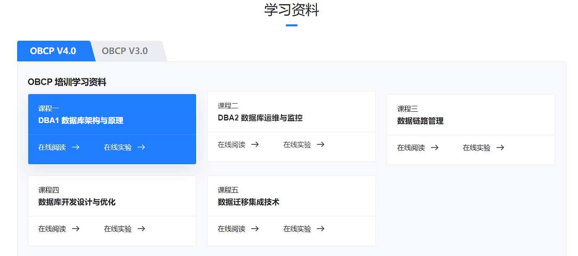The width and height of the screenshot is (578, 256).
Task: Click the arrow icon beside 课程三 在线阅读
Action: click(x=435, y=147)
